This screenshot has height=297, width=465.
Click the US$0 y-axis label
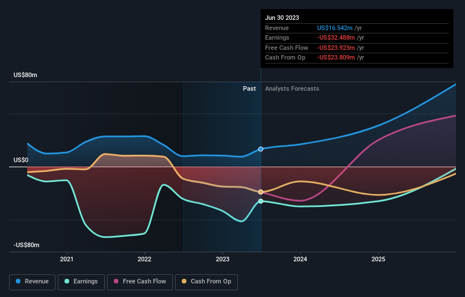pyautogui.click(x=21, y=160)
